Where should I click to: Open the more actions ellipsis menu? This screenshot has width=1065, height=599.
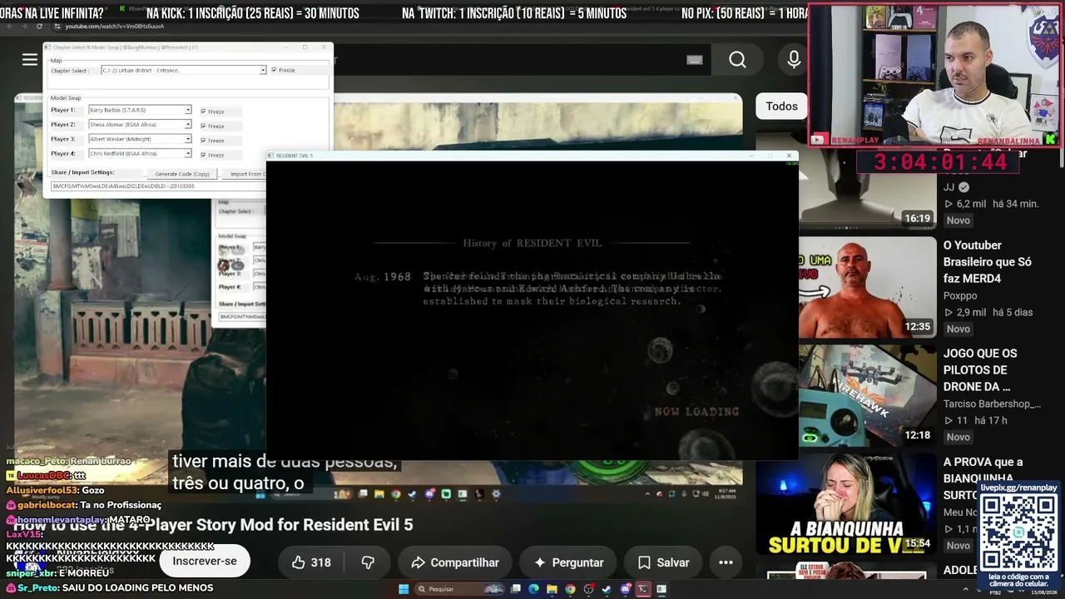726,562
